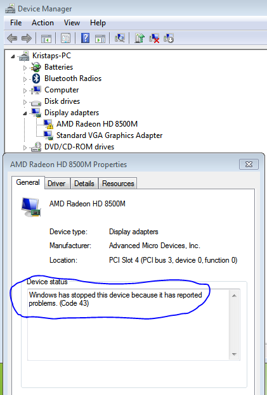This screenshot has height=395, width=267.
Task: Click the Update Driver Software toolbar icon
Action: click(140, 38)
